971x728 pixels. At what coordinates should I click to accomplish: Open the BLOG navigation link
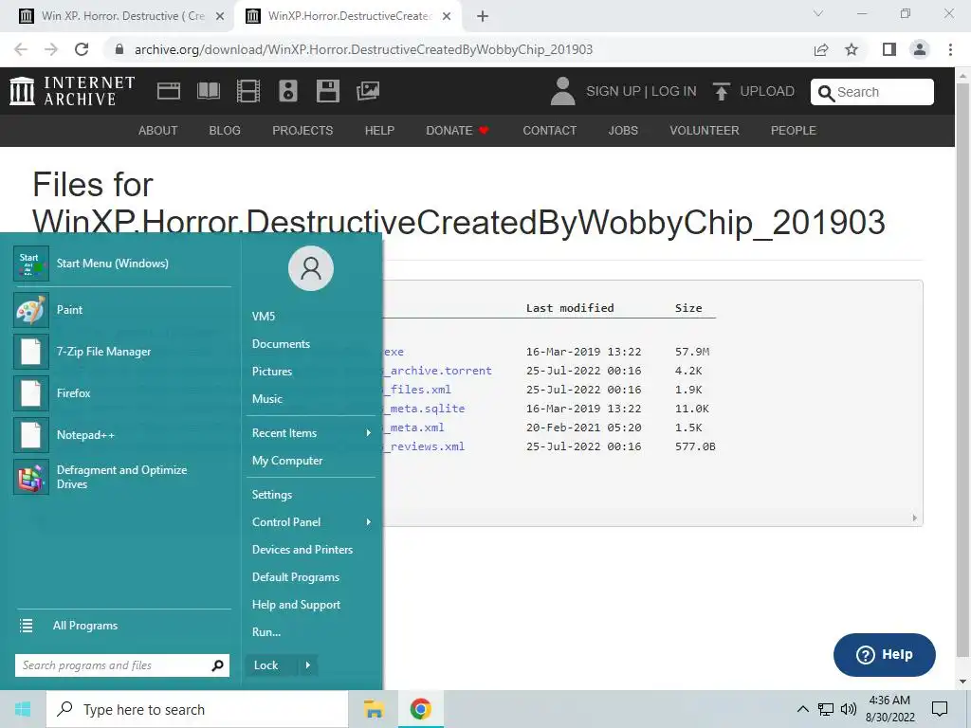[x=225, y=131]
